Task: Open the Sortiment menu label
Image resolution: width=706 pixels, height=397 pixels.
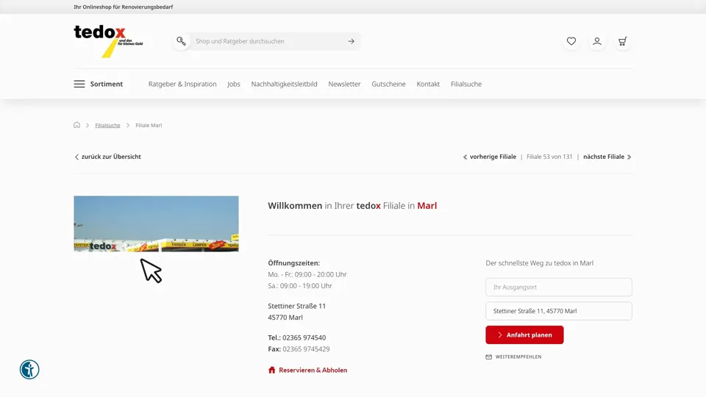Action: [x=106, y=84]
